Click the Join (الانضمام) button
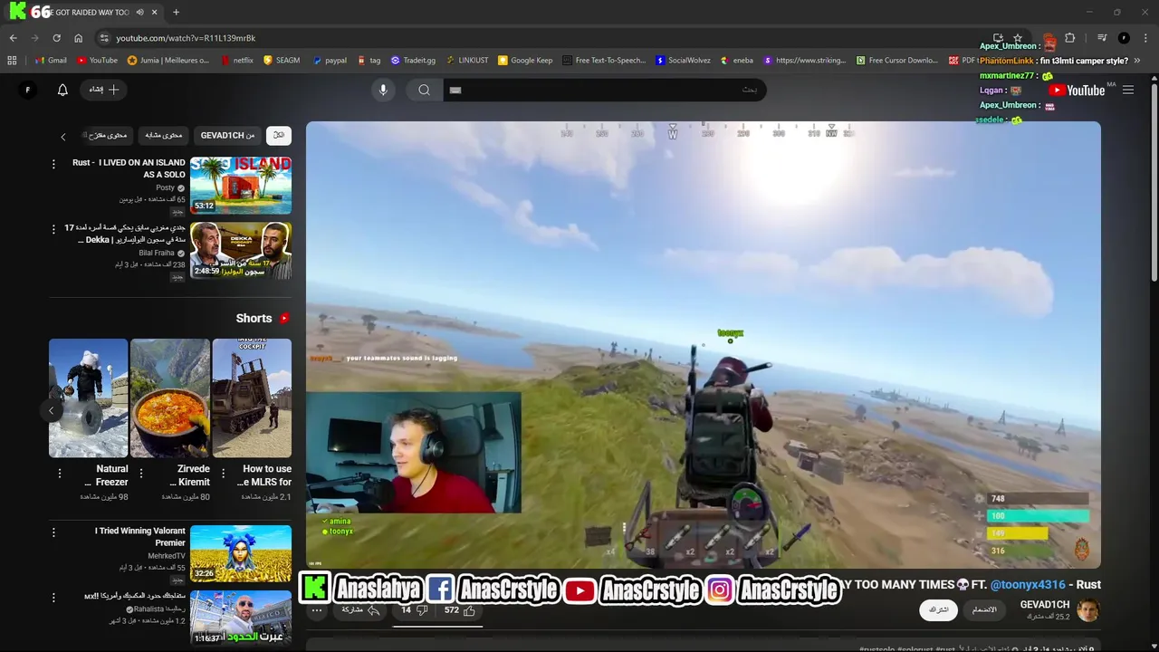1159x652 pixels. (984, 609)
